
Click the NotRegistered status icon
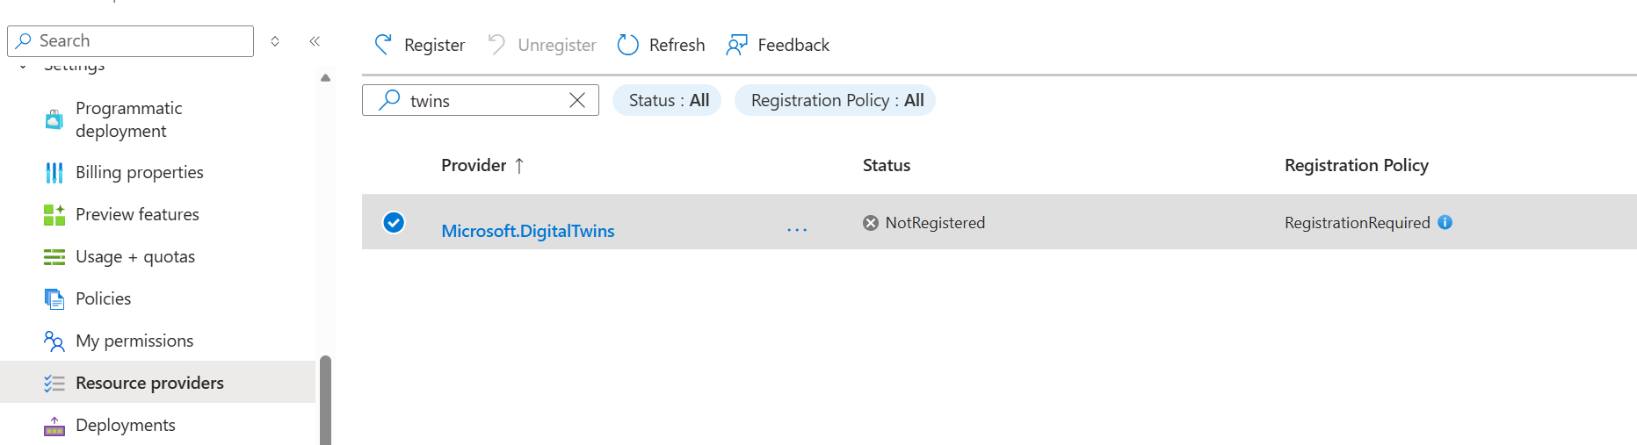[x=871, y=223]
